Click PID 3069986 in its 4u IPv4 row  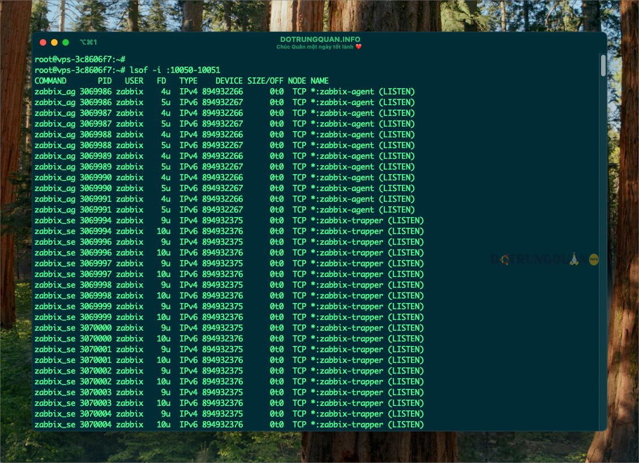click(x=96, y=92)
